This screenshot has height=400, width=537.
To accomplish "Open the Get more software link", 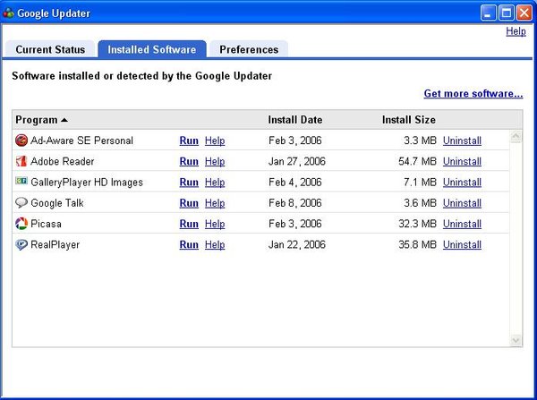I will pos(473,93).
